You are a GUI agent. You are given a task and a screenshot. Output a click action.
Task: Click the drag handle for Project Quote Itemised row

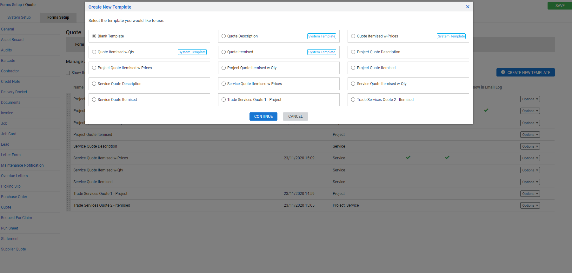(x=68, y=135)
